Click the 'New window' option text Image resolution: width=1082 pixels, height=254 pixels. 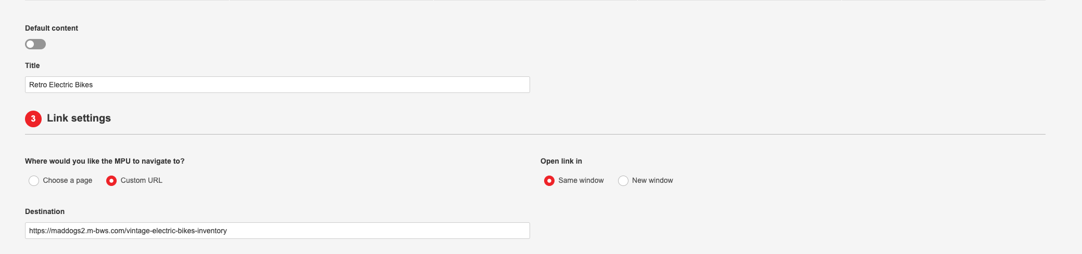(652, 180)
